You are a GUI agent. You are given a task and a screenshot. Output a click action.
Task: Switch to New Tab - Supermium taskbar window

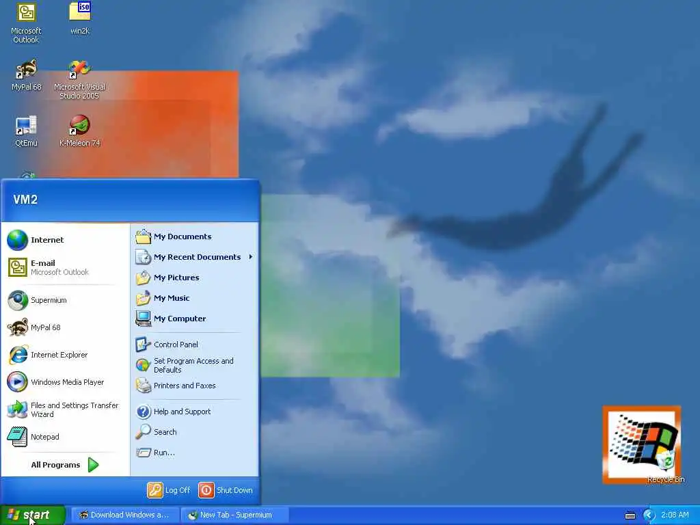pyautogui.click(x=234, y=515)
